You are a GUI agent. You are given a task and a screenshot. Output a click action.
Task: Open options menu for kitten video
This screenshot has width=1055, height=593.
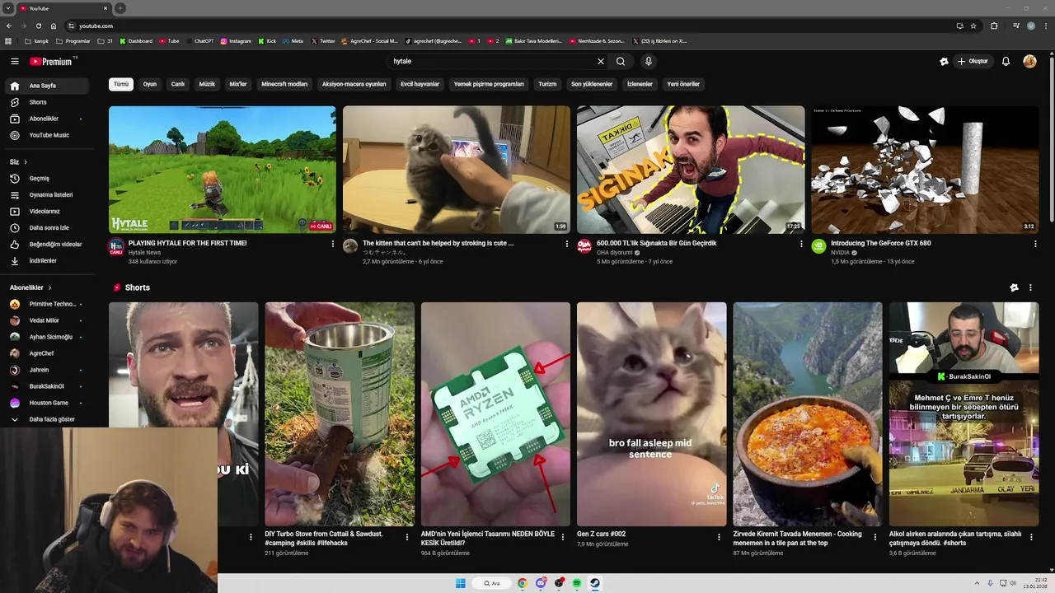(x=567, y=244)
